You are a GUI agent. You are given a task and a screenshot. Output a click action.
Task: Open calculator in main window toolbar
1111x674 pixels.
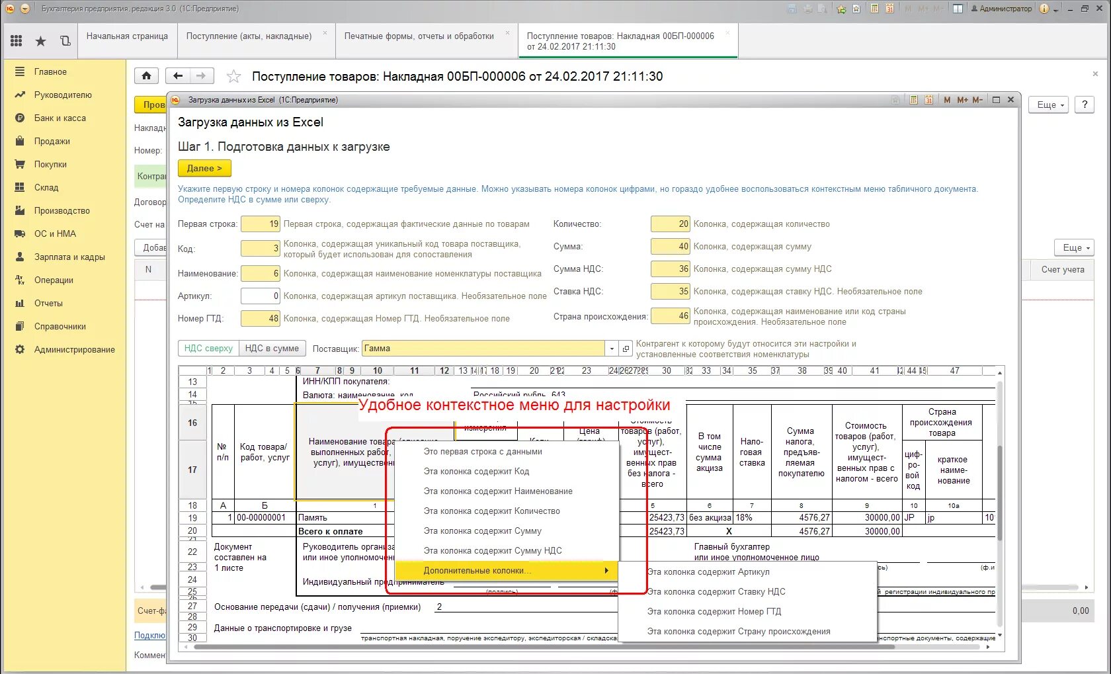point(874,9)
